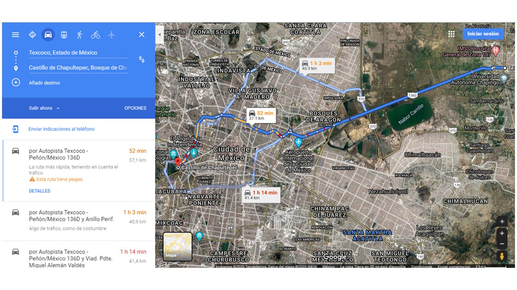
Task: Open OPCIONES route options
Action: coord(135,108)
